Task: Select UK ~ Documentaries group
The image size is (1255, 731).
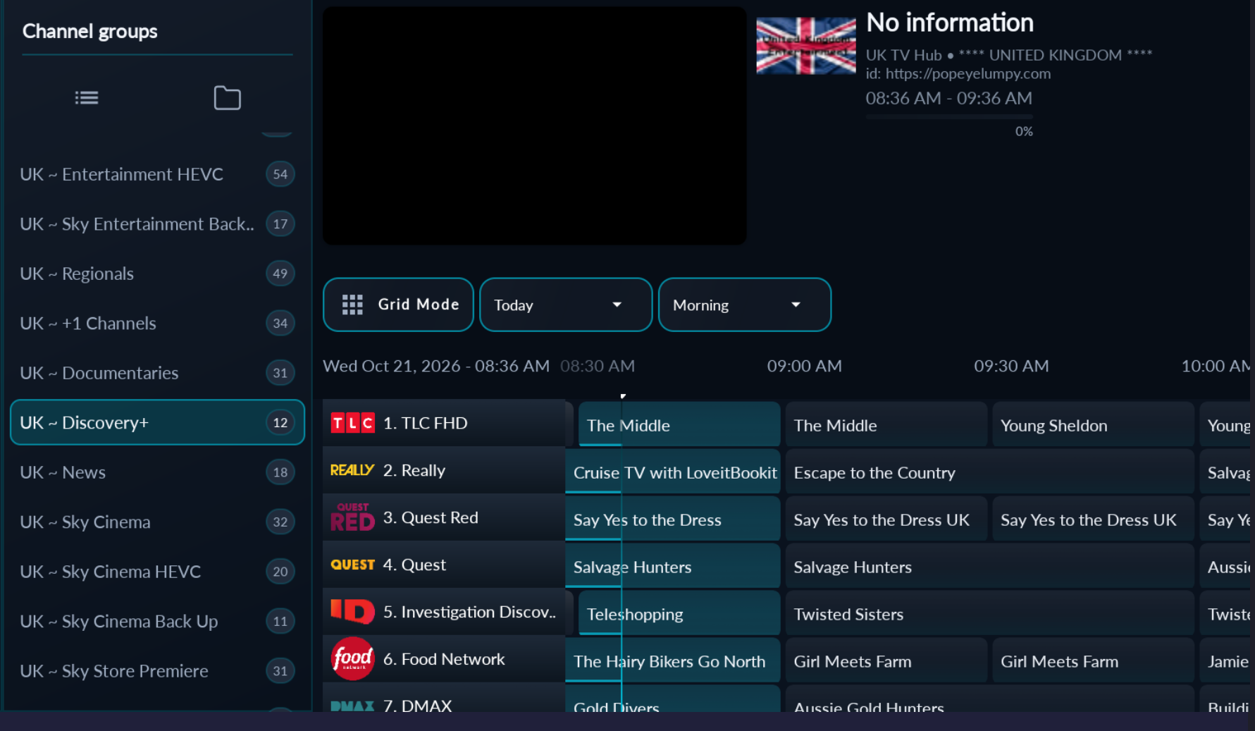Action: (157, 373)
